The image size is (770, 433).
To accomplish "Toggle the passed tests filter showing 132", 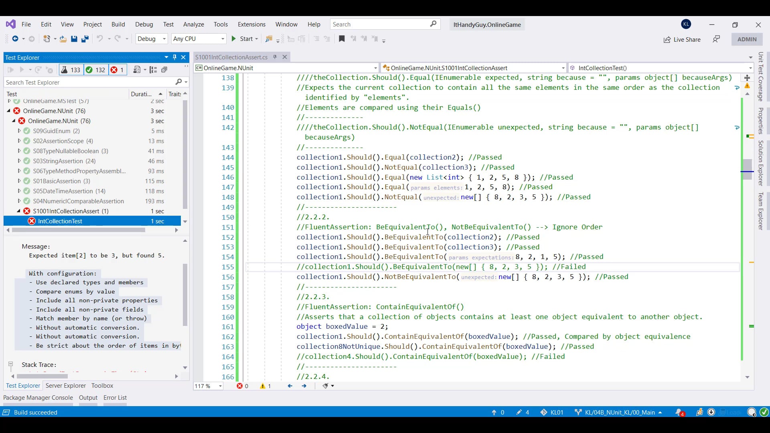I will [x=95, y=69].
